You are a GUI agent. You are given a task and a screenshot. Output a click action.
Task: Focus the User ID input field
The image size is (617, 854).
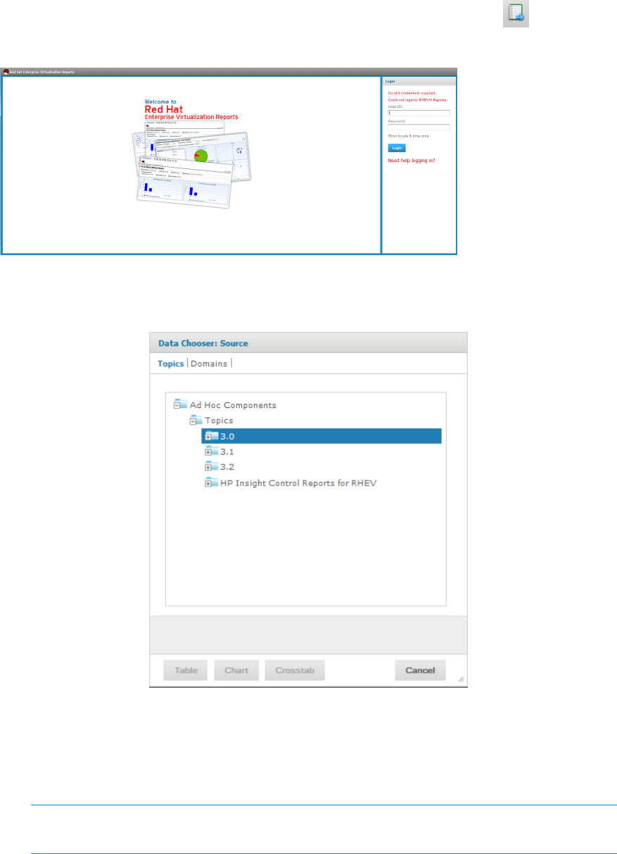click(419, 113)
